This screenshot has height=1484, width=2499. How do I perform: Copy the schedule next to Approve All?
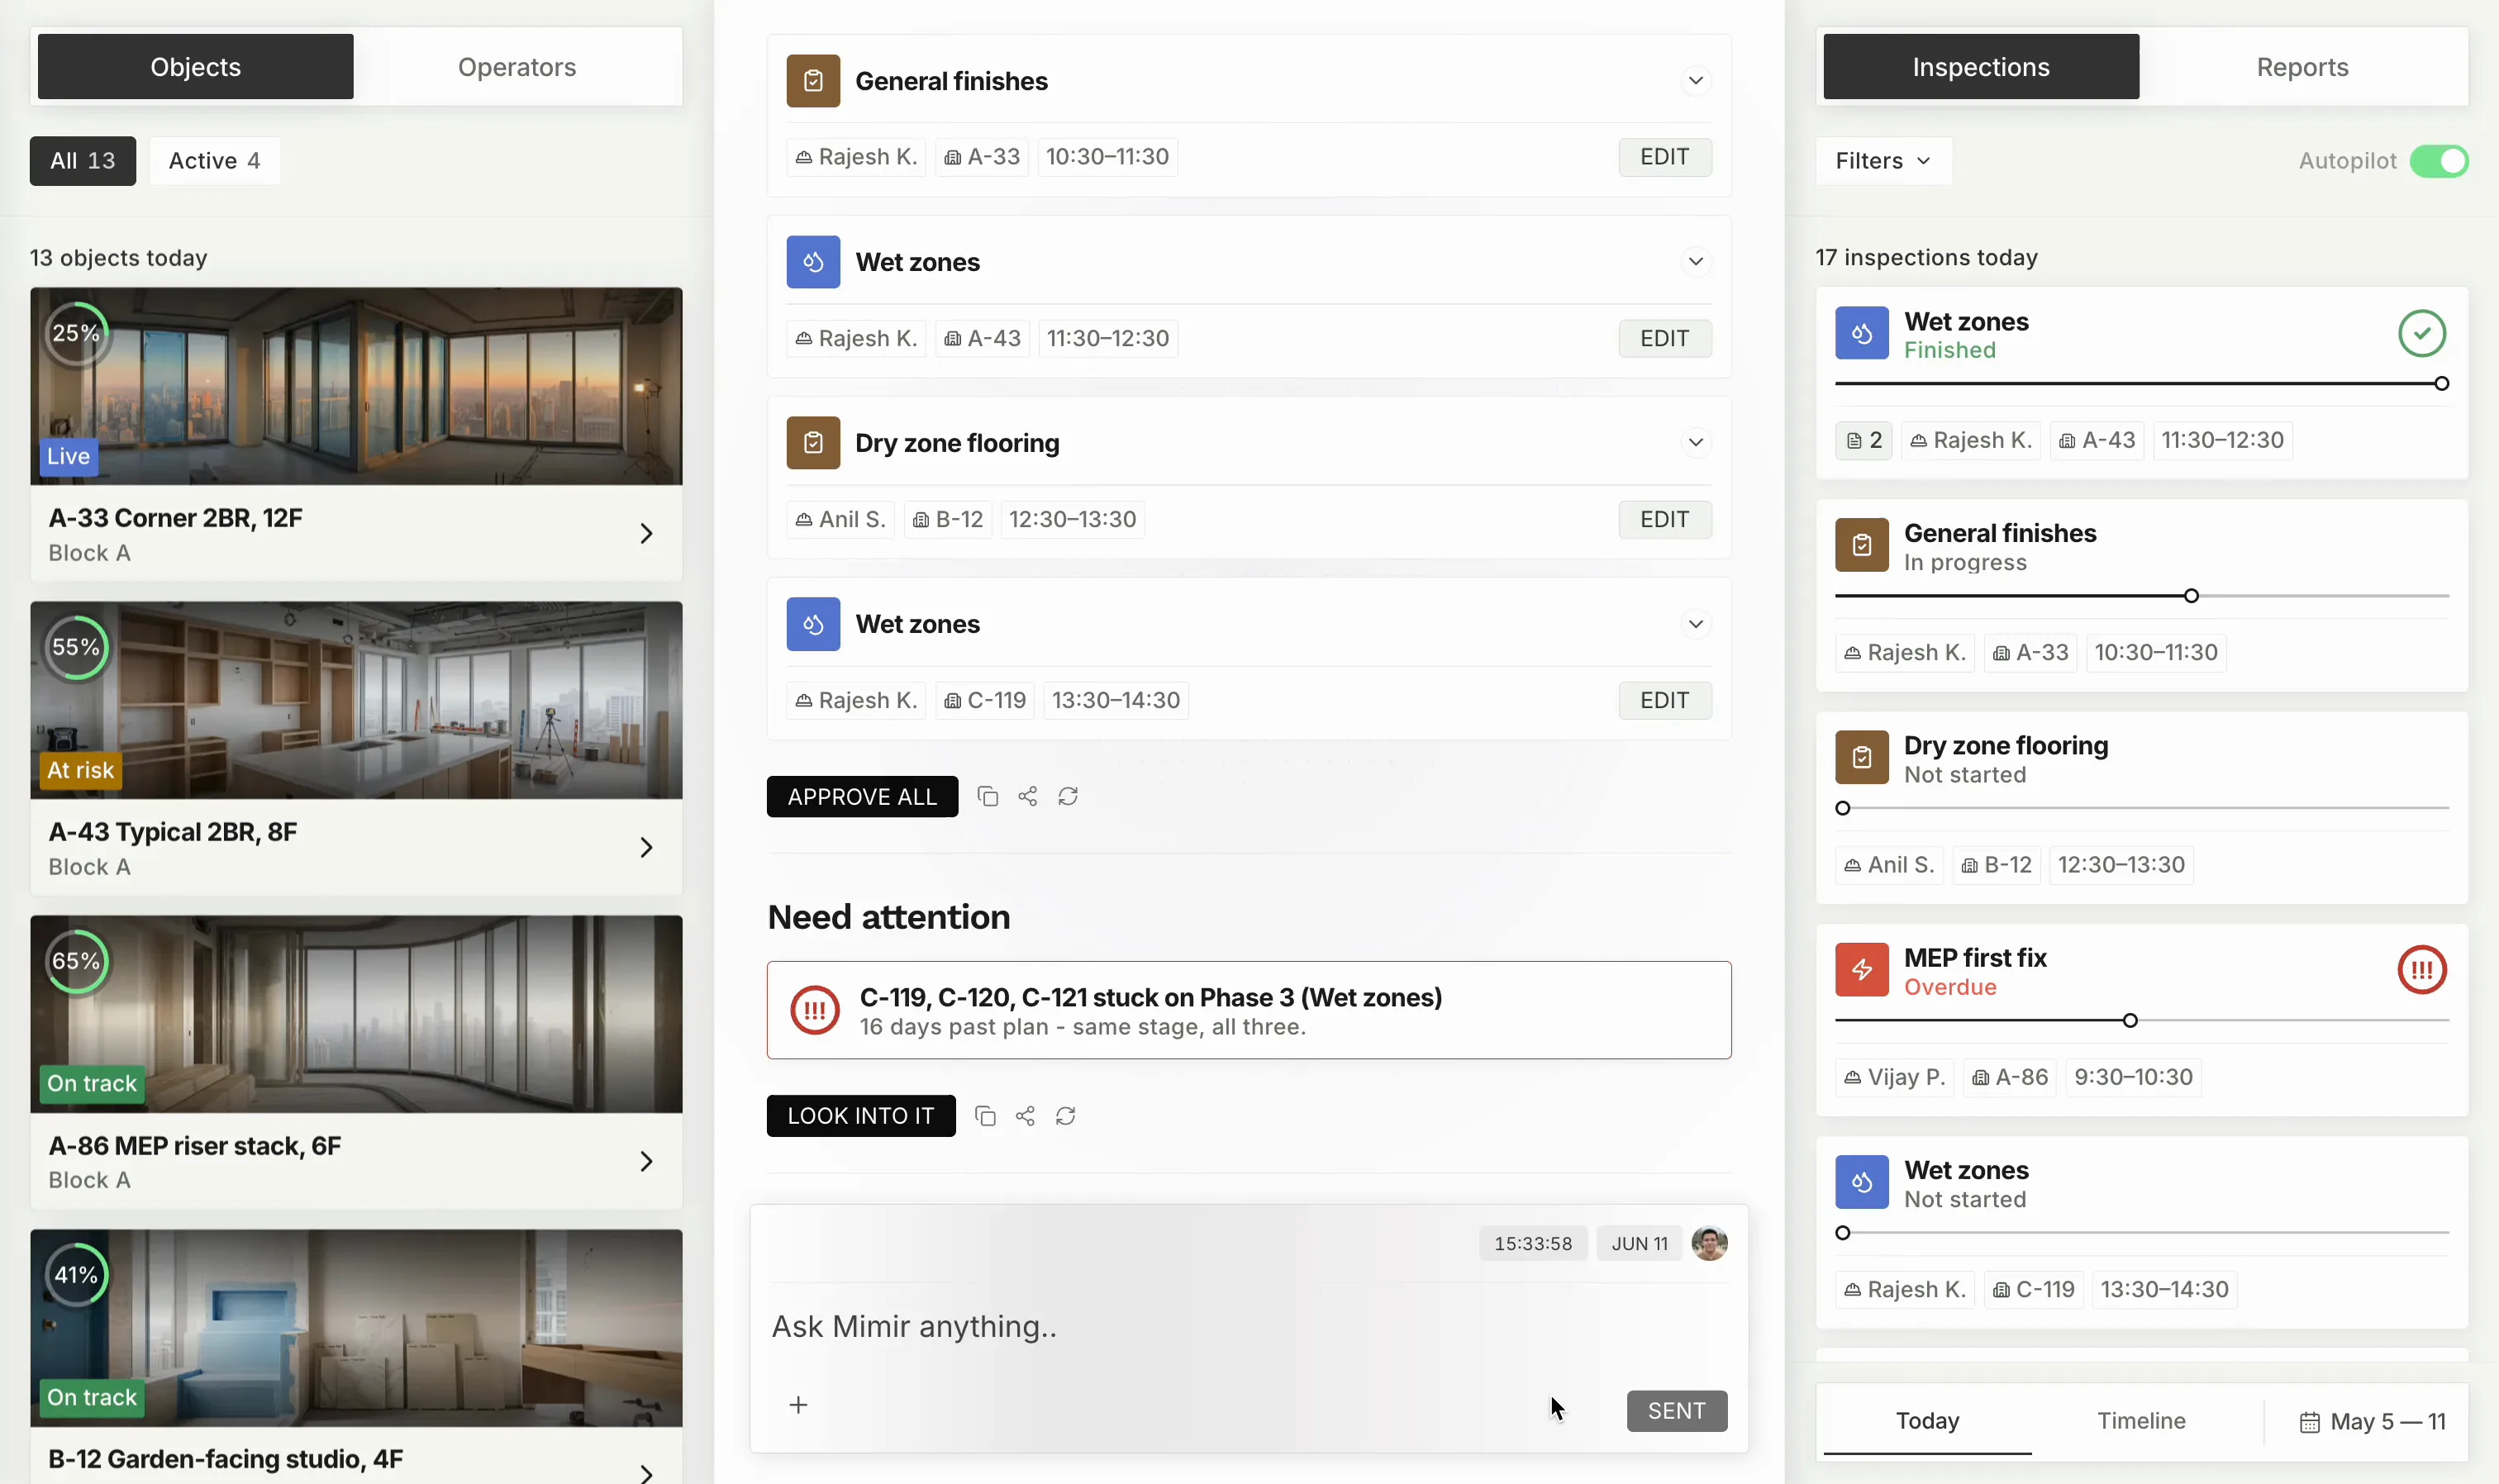coord(987,796)
